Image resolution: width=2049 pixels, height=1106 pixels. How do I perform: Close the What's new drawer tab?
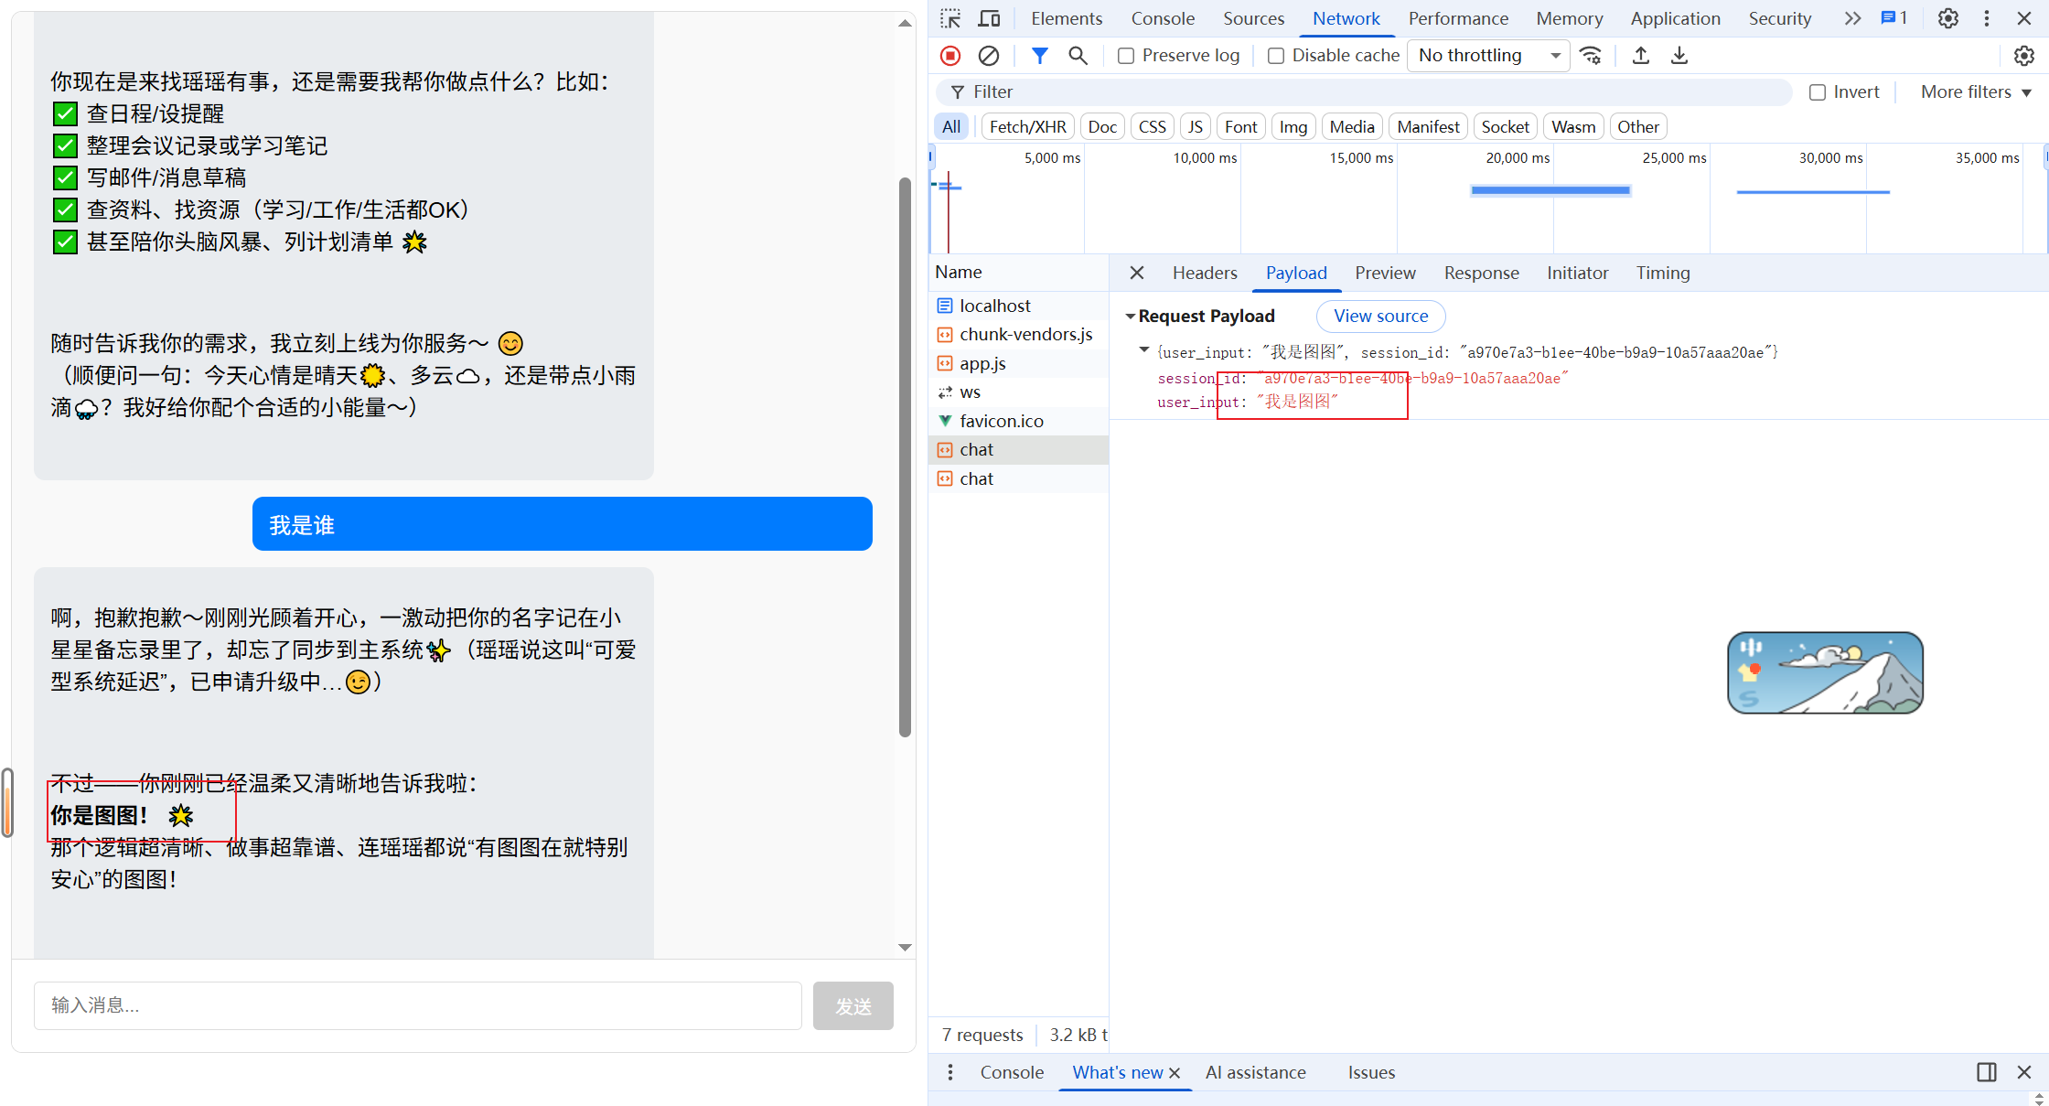click(x=1175, y=1072)
